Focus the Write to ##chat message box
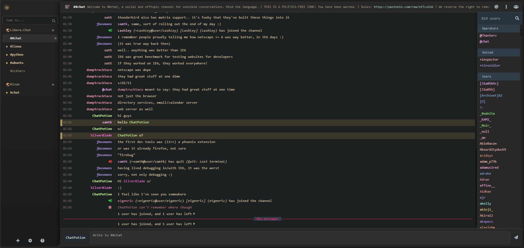 (300, 237)
